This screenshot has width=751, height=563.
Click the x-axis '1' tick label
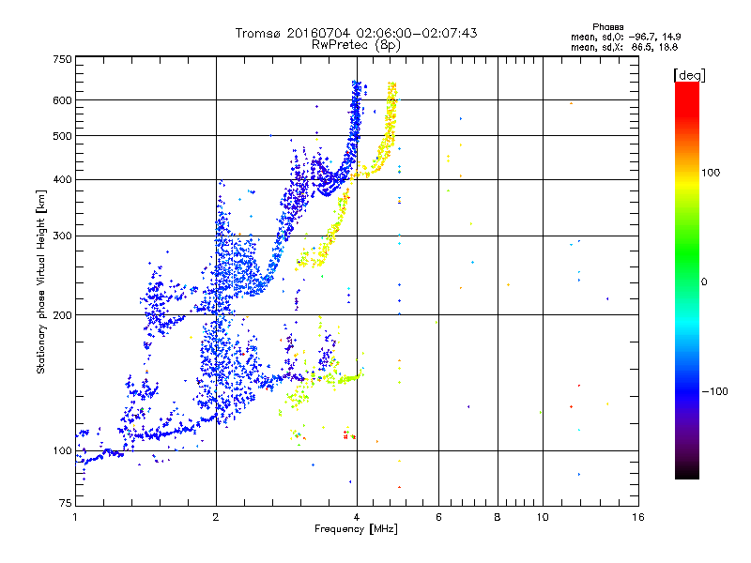click(75, 517)
